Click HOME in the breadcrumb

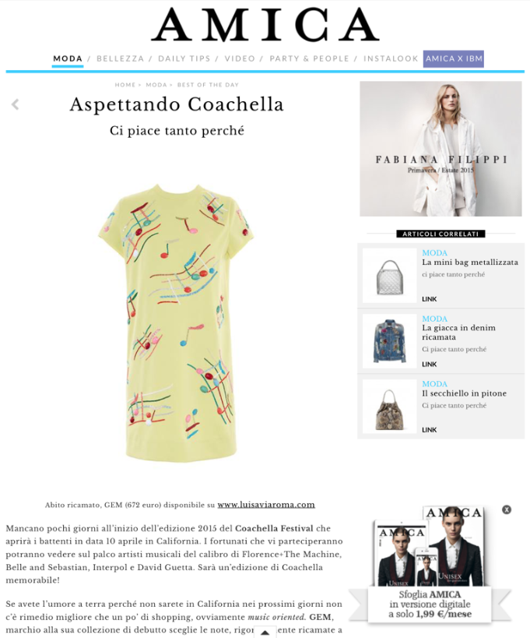click(125, 85)
